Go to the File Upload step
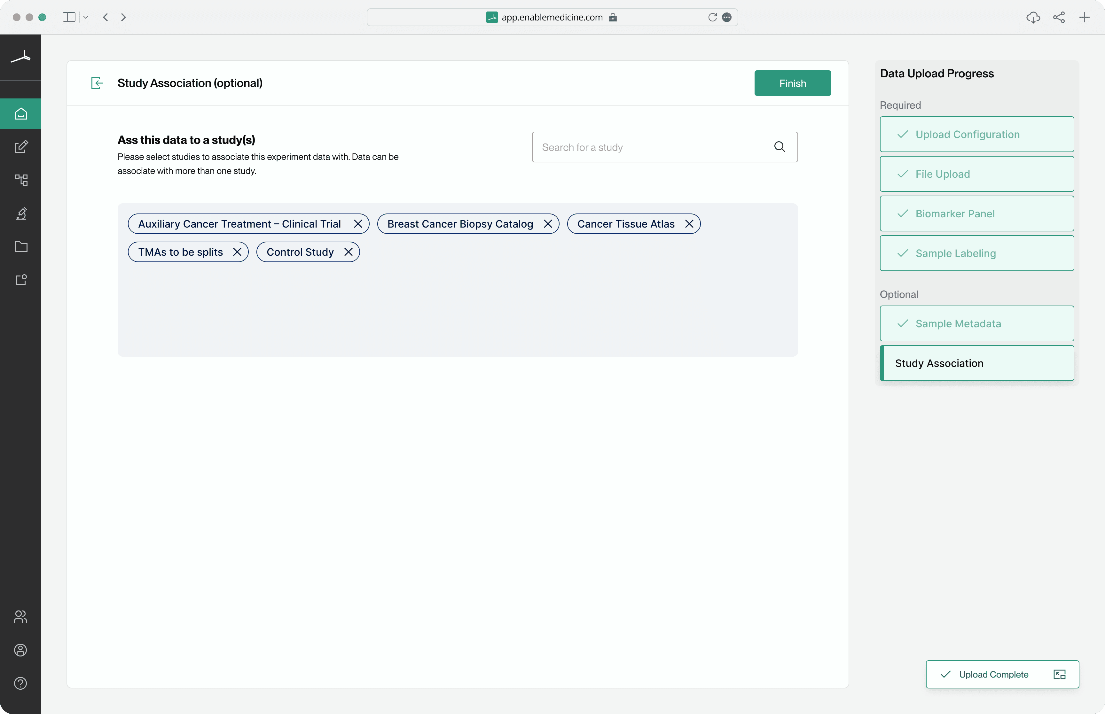Image resolution: width=1105 pixels, height=714 pixels. pos(976,174)
